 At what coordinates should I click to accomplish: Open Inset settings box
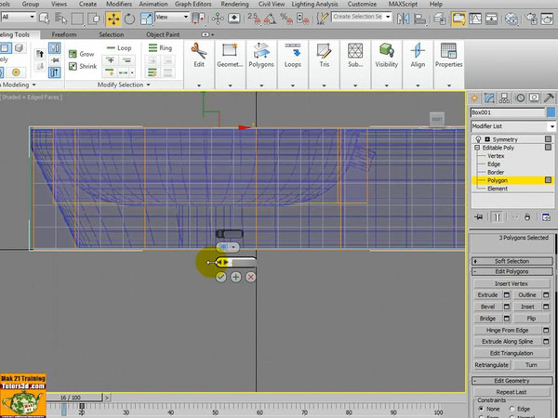tap(546, 307)
